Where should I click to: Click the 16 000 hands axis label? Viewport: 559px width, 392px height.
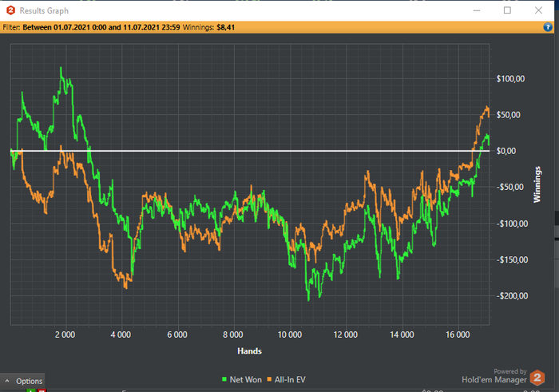coord(458,335)
